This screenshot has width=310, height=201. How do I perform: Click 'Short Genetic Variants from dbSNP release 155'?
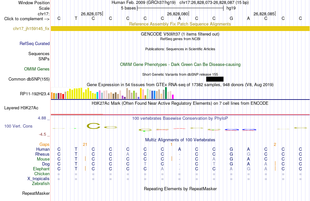tap(180, 74)
